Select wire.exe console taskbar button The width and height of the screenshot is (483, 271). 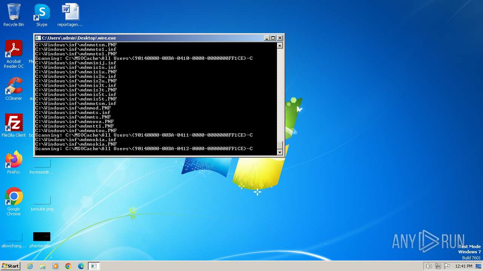point(94,266)
